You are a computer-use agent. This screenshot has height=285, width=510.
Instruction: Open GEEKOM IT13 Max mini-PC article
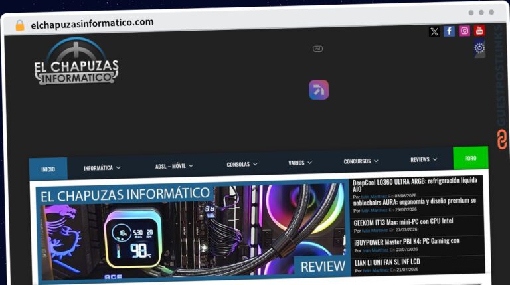pyautogui.click(x=403, y=222)
